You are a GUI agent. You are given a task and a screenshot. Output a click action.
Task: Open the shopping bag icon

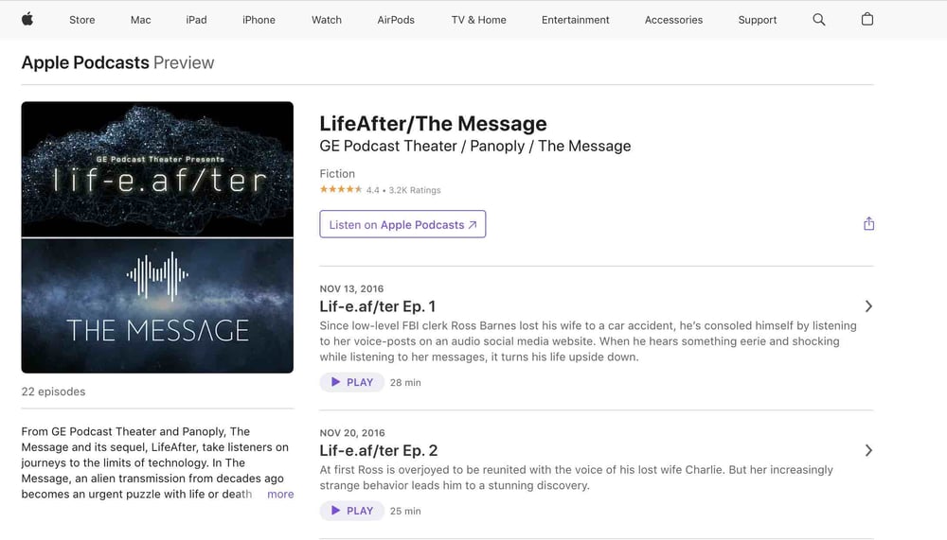click(x=867, y=19)
